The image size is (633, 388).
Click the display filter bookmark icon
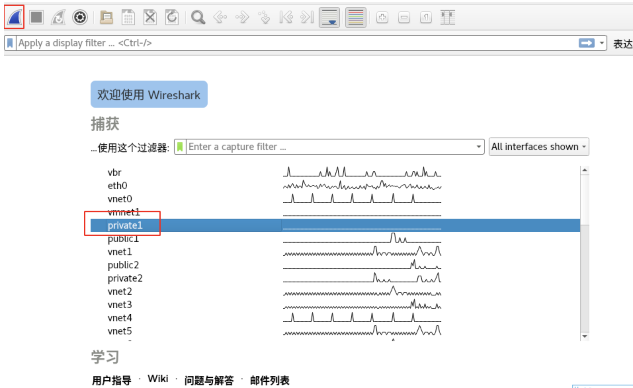tap(10, 43)
